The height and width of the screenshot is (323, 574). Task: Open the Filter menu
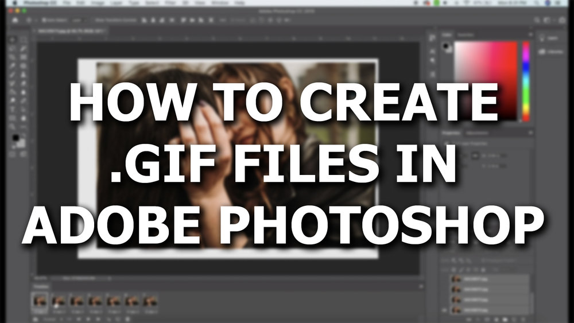(170, 3)
